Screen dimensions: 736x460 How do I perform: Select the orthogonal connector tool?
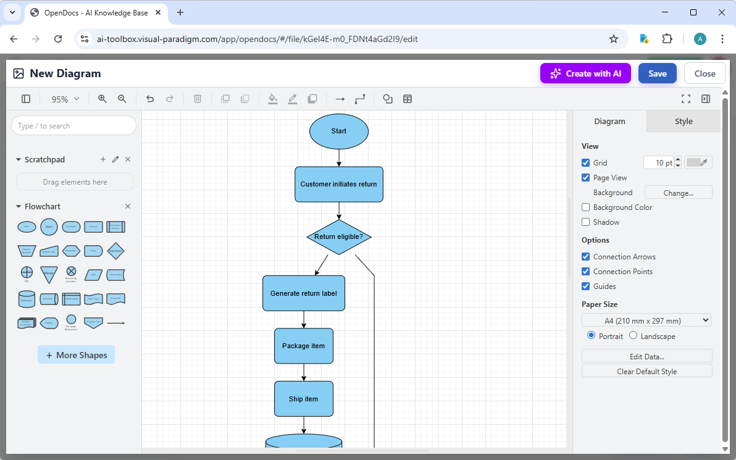point(360,99)
